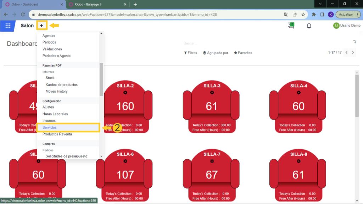Choose Kardex de productos menu item
Screen dimensions: 363x204
(x=61, y=85)
